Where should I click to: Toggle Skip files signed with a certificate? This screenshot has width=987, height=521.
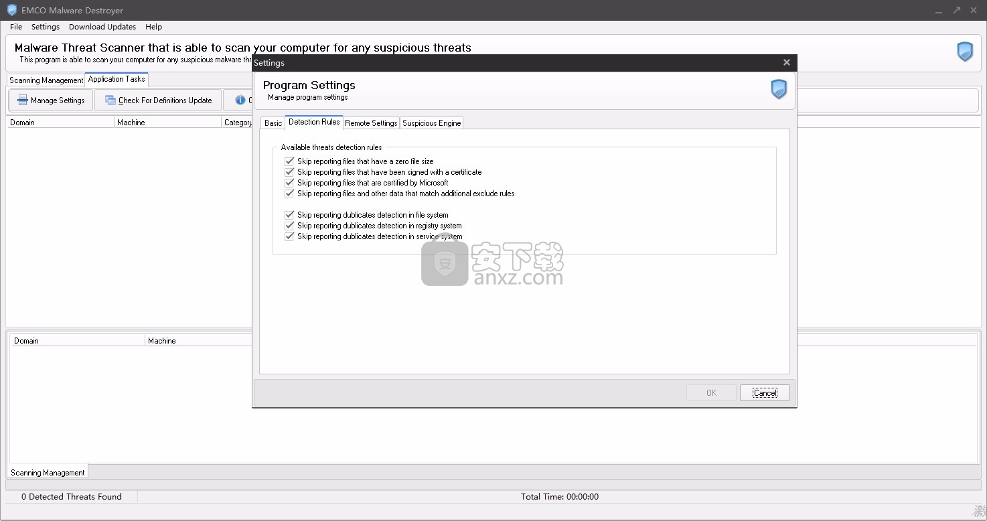pos(289,172)
